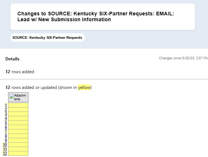This screenshot has height=157, width=208.
Task: Open row 8 link
Action: click(x=6, y=136)
